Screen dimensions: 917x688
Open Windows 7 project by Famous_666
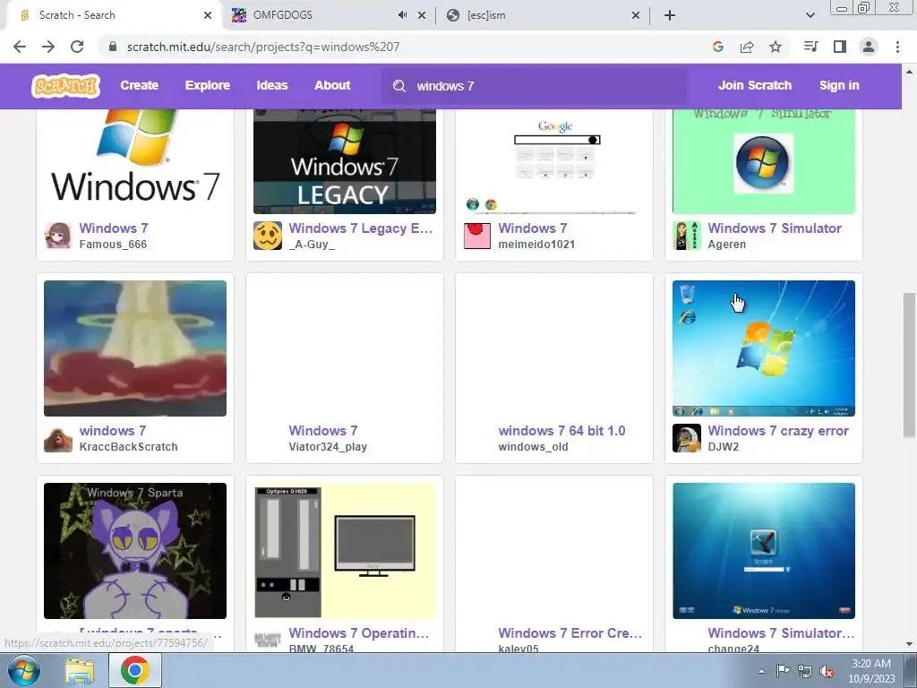pyautogui.click(x=114, y=228)
